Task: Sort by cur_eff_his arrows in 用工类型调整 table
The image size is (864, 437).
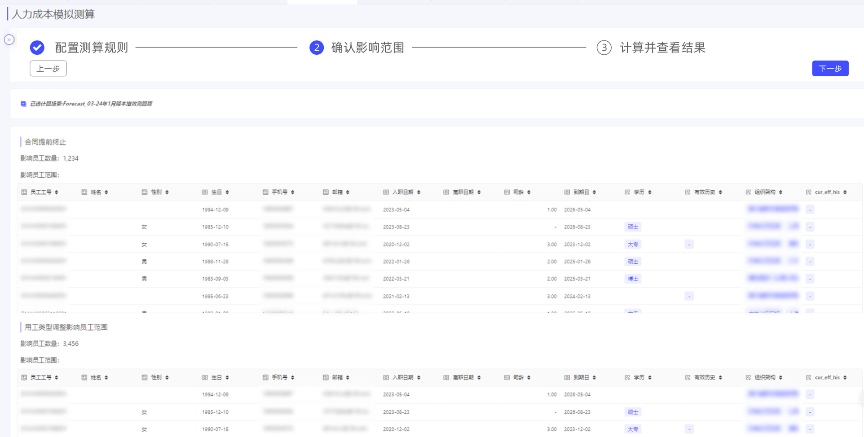Action: coord(845,377)
